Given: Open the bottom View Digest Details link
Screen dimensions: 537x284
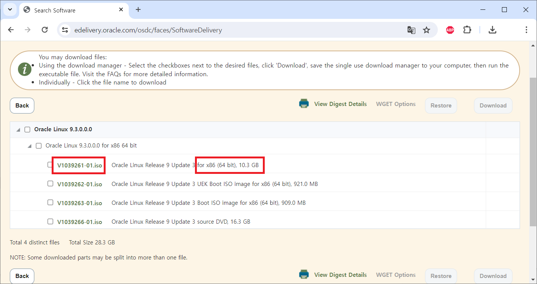Looking at the screenshot, I should pyautogui.click(x=341, y=275).
